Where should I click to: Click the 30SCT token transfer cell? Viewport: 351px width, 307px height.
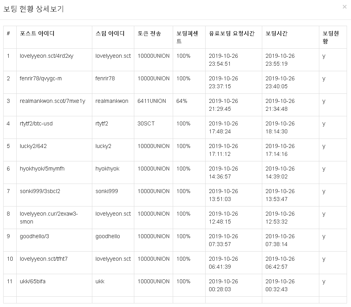[146, 124]
